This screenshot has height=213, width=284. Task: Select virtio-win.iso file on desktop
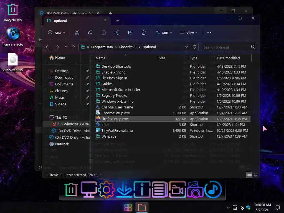(x=13, y=62)
